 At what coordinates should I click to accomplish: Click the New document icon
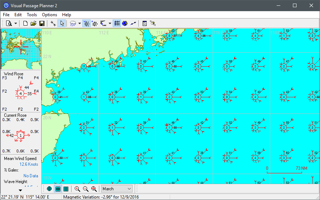[26, 23]
